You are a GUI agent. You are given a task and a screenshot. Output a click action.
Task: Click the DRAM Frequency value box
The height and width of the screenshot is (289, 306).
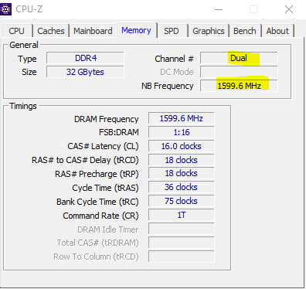coord(182,118)
